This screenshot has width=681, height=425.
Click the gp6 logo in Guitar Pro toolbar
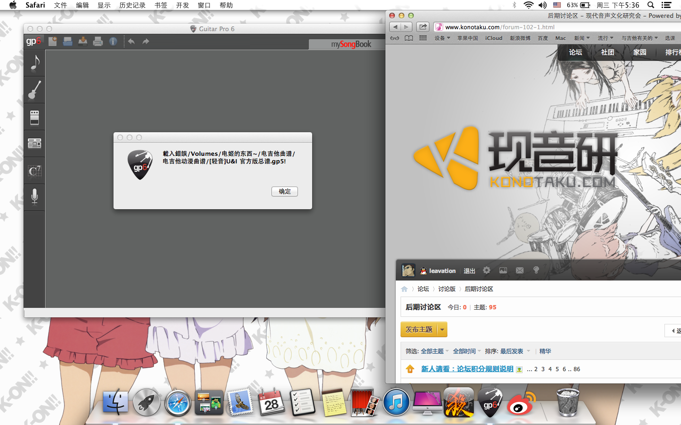point(34,42)
